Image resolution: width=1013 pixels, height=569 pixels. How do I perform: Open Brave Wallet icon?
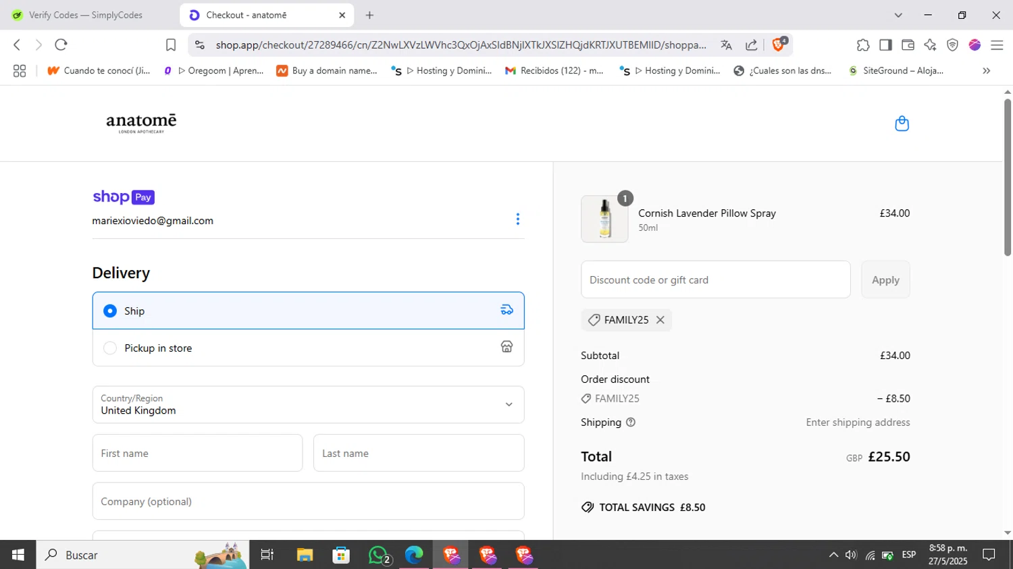[x=908, y=45]
